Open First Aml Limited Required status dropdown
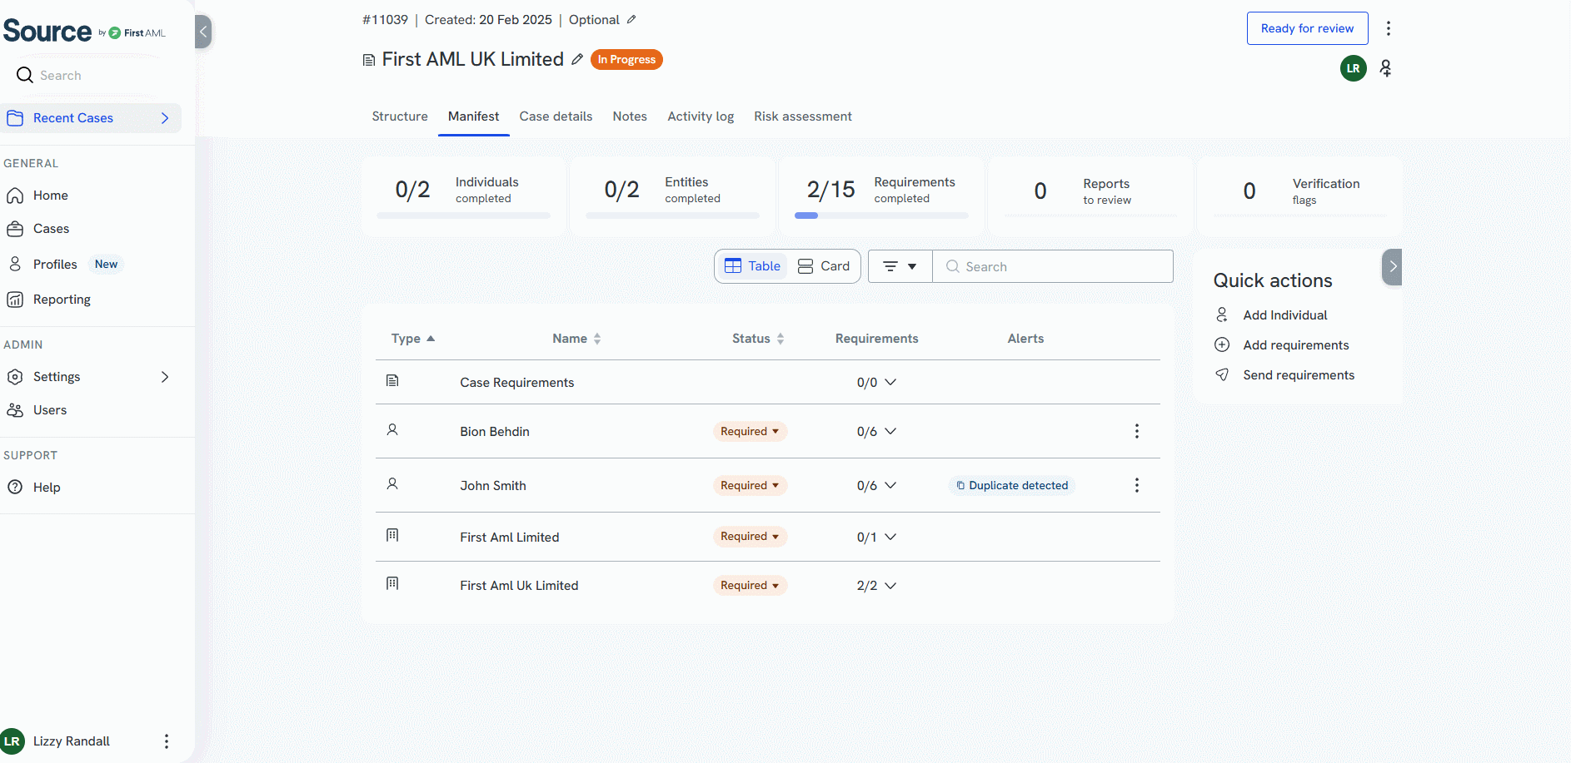 [750, 537]
